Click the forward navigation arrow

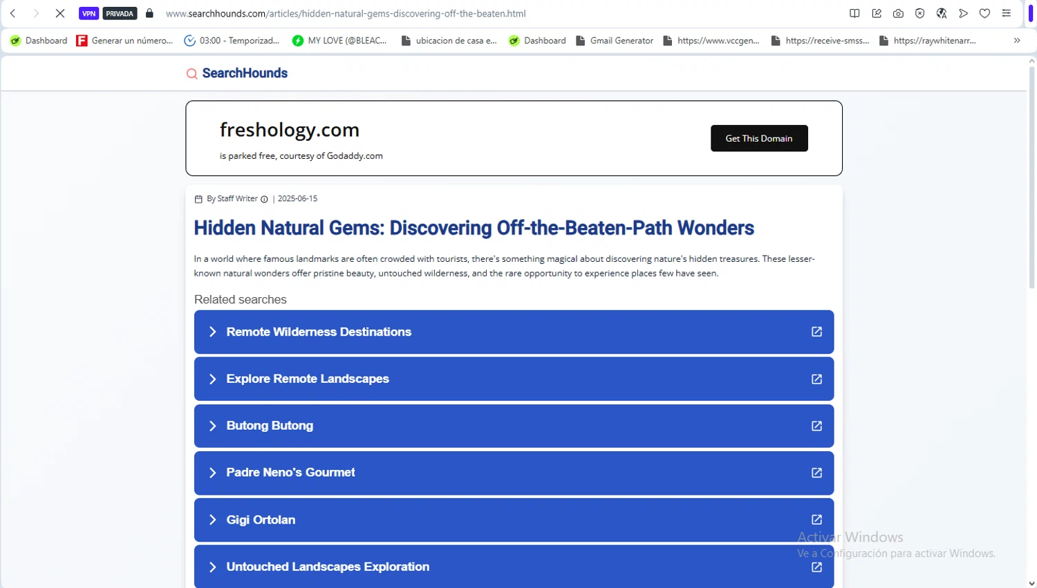36,13
